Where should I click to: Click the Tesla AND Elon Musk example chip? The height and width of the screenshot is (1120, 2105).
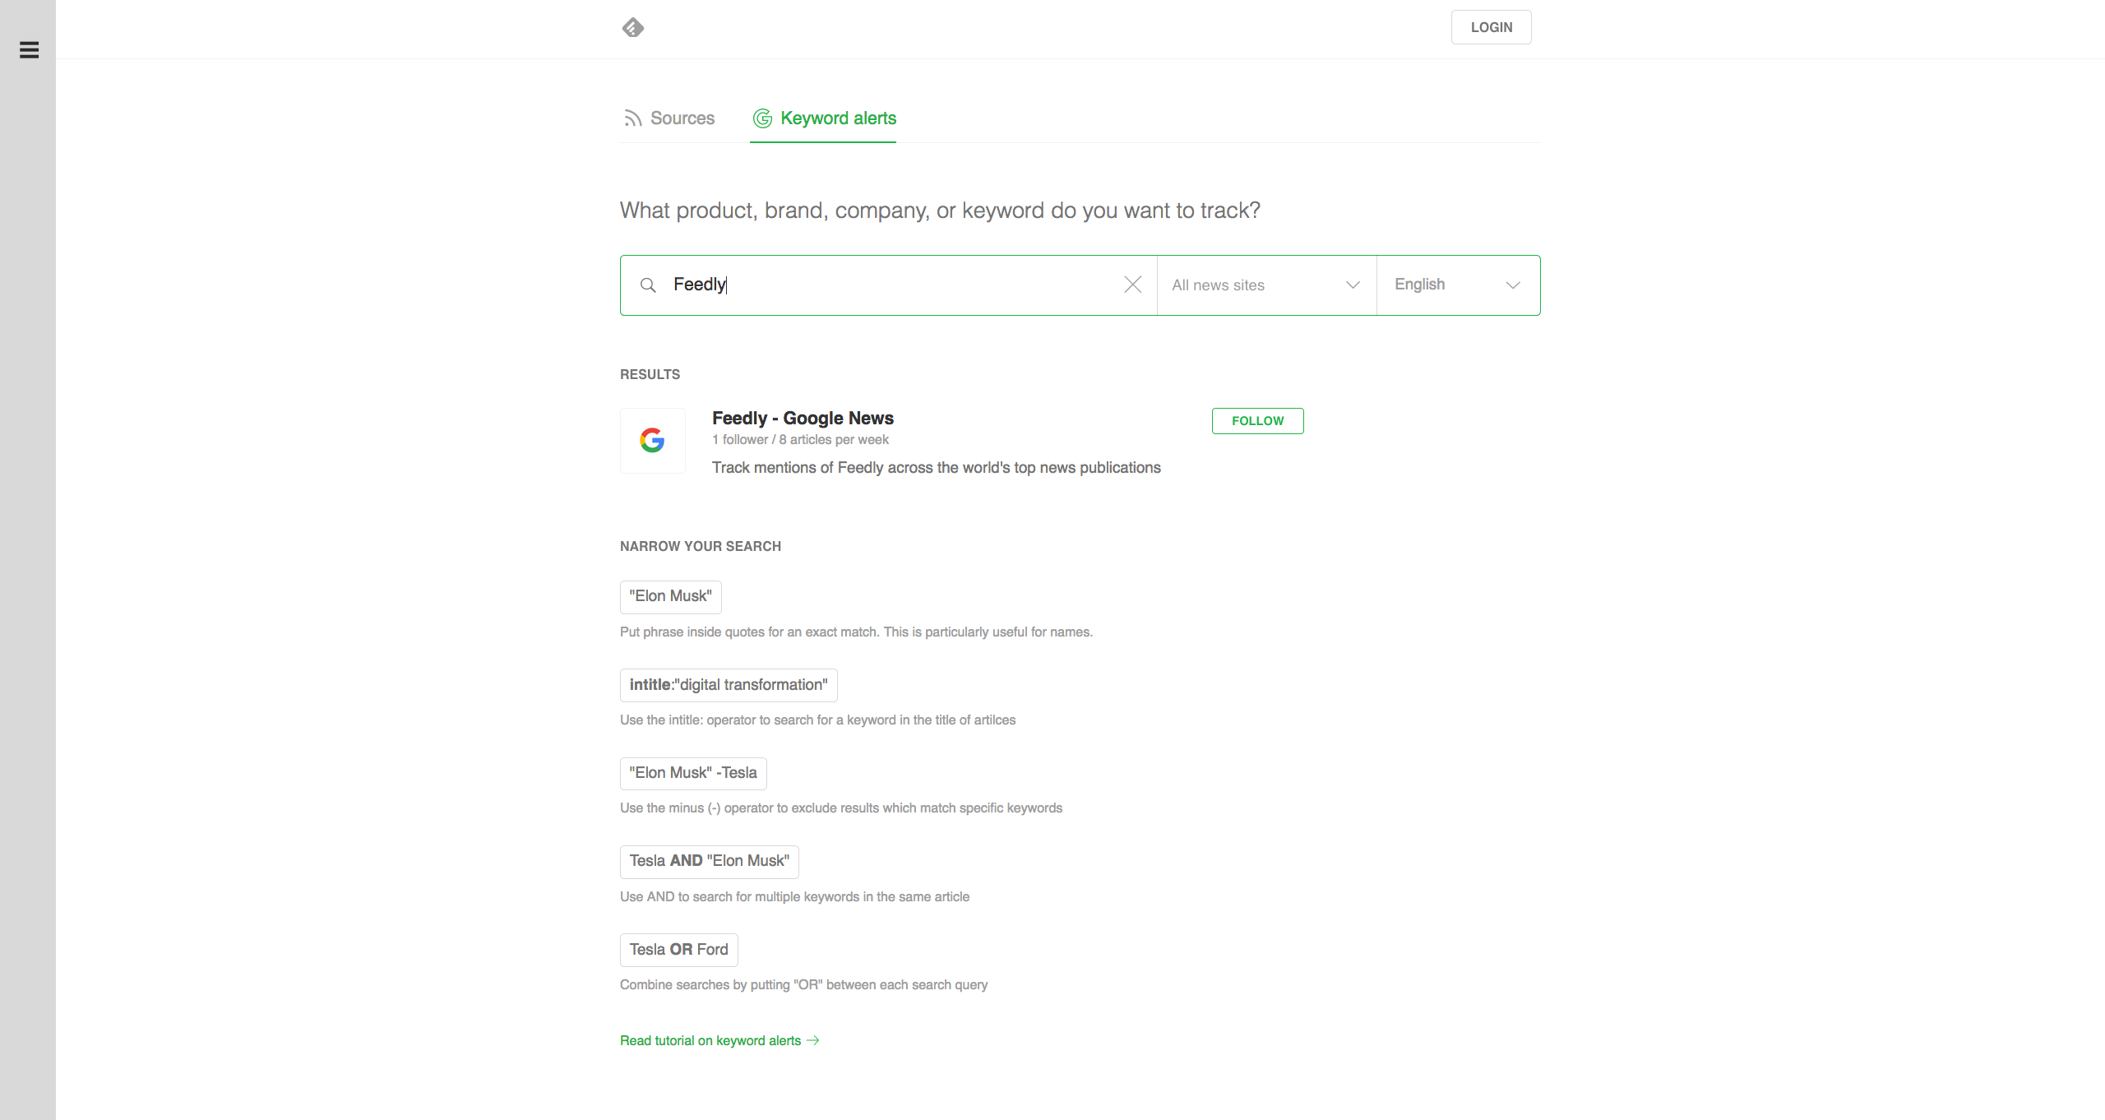click(710, 861)
